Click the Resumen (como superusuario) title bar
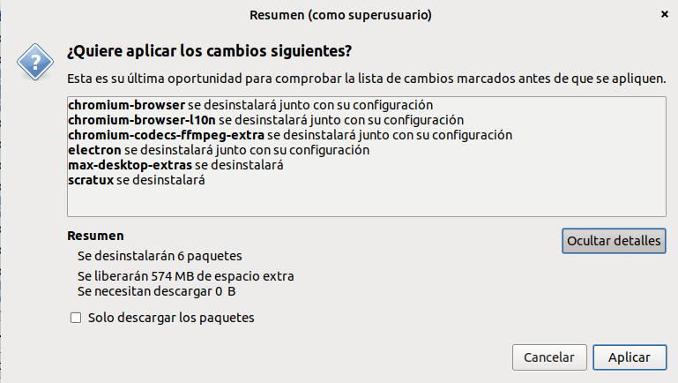This screenshot has height=383, width=678. (x=340, y=15)
